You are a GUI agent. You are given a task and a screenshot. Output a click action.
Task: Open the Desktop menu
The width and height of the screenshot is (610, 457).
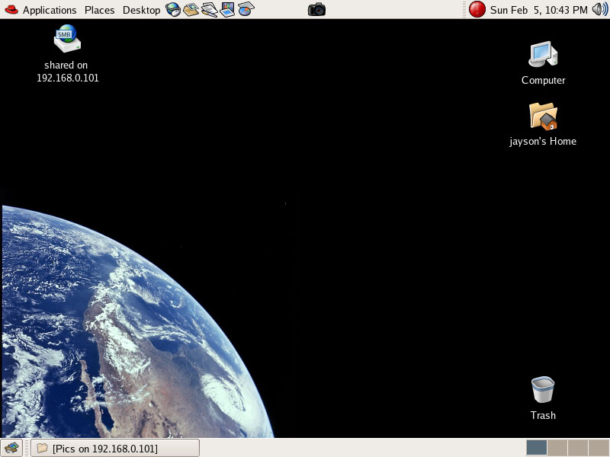click(141, 10)
